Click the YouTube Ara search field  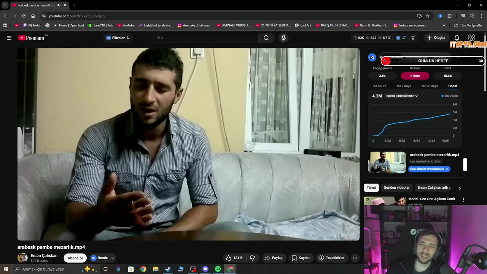pyautogui.click(x=205, y=38)
